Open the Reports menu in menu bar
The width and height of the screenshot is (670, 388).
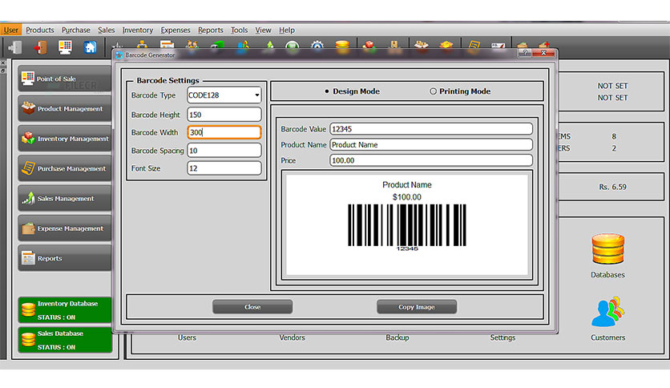tap(210, 30)
